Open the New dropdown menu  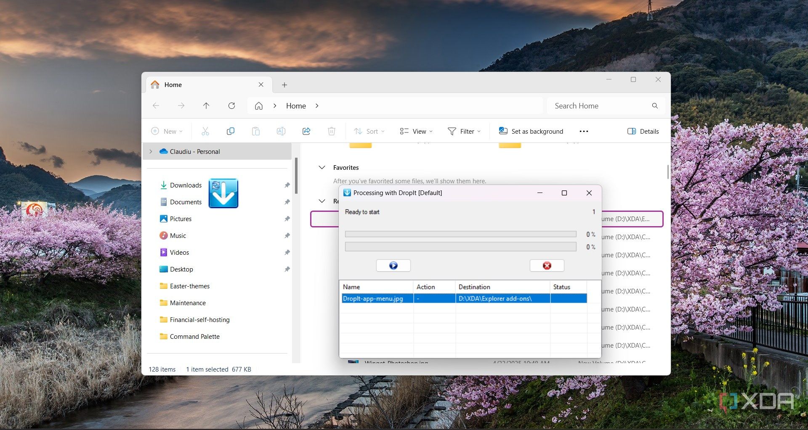point(167,131)
